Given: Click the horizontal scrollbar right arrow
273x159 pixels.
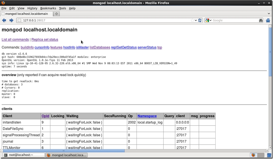Looking at the screenshot, I should pyautogui.click(x=267, y=151).
